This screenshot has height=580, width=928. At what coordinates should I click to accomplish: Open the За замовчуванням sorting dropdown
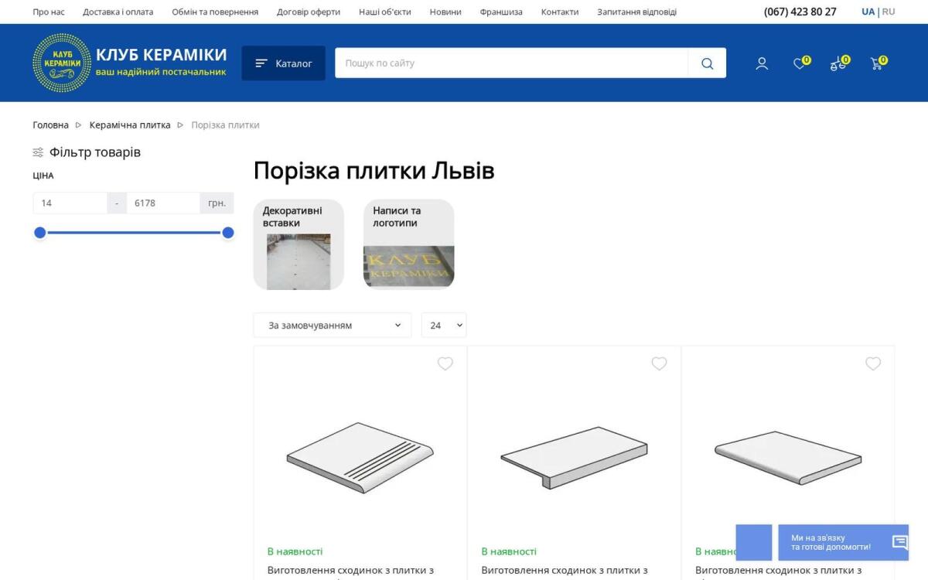point(333,326)
